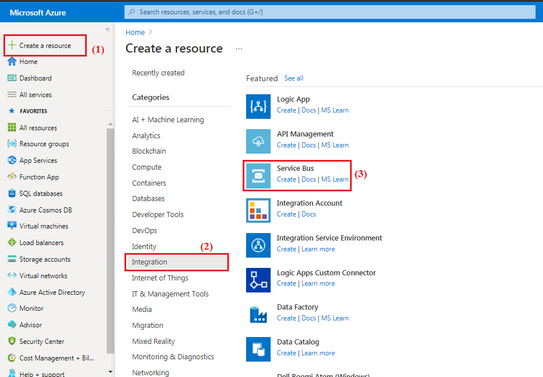Screen dimensions: 543x377
Task: Select the Logic App service icon
Action: (x=258, y=106)
